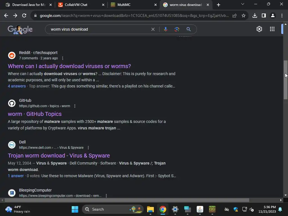
Task: Open more options for BleepingComputer result
Action: [106, 196]
